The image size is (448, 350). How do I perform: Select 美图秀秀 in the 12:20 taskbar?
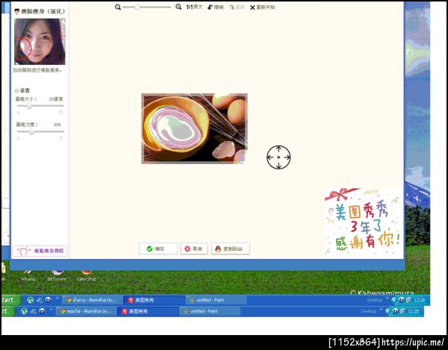(149, 311)
